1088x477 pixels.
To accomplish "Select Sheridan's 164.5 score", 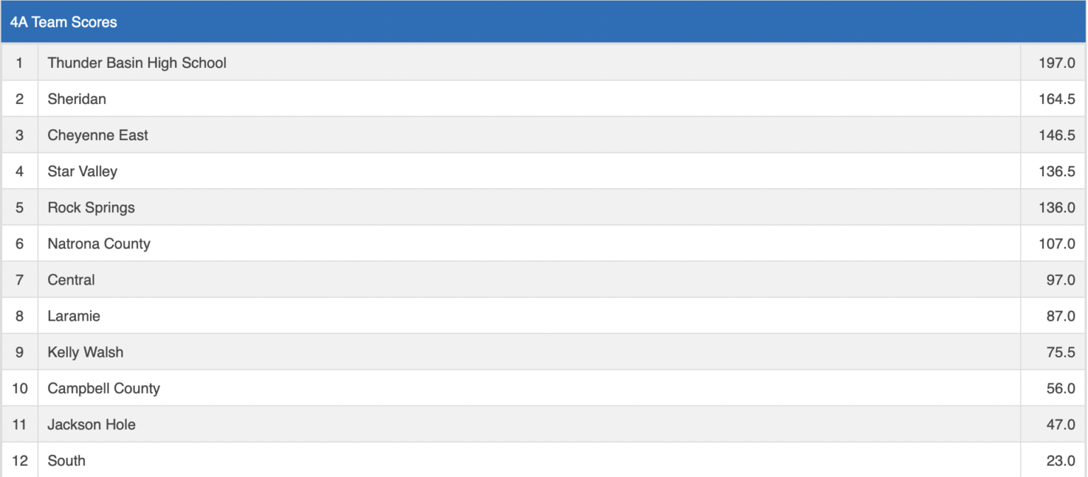I will point(1056,99).
